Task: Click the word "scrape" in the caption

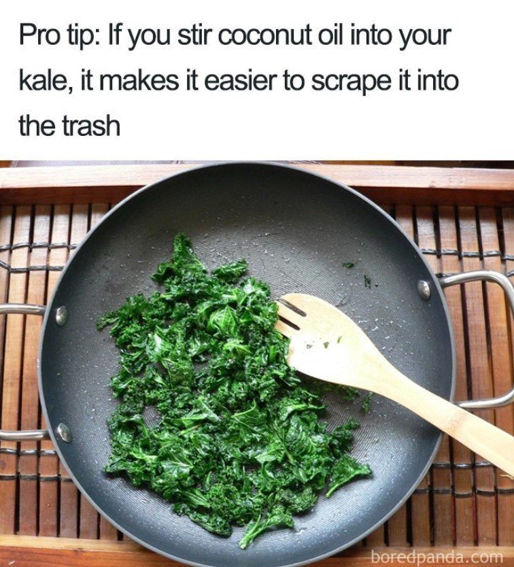Action: point(349,82)
